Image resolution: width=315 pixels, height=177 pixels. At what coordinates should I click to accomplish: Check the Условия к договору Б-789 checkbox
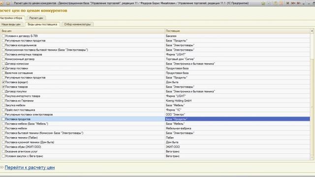coord(3,36)
